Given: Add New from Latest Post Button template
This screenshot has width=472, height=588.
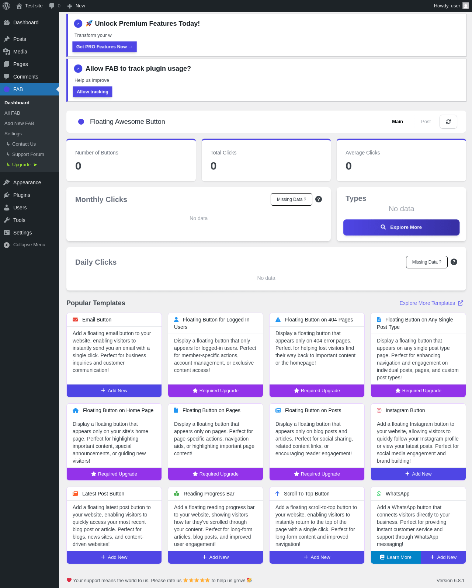Looking at the screenshot, I should pyautogui.click(x=114, y=557).
